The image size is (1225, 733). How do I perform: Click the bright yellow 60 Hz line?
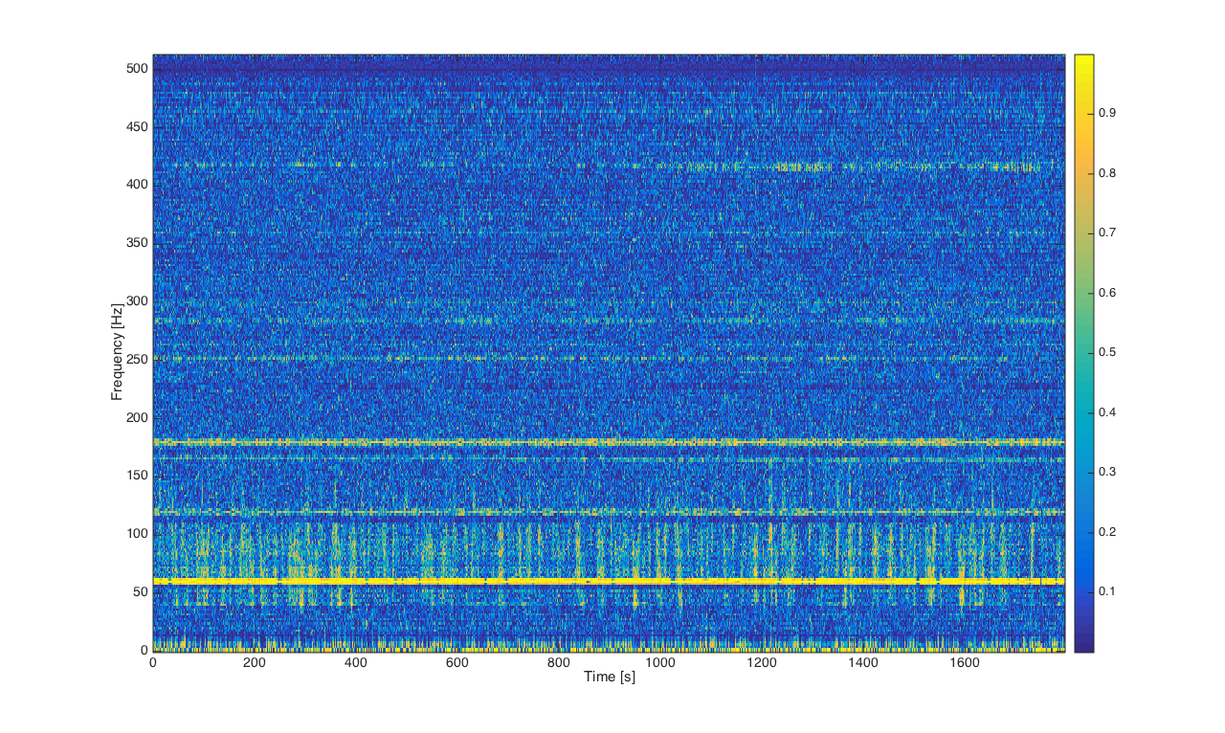coord(609,581)
